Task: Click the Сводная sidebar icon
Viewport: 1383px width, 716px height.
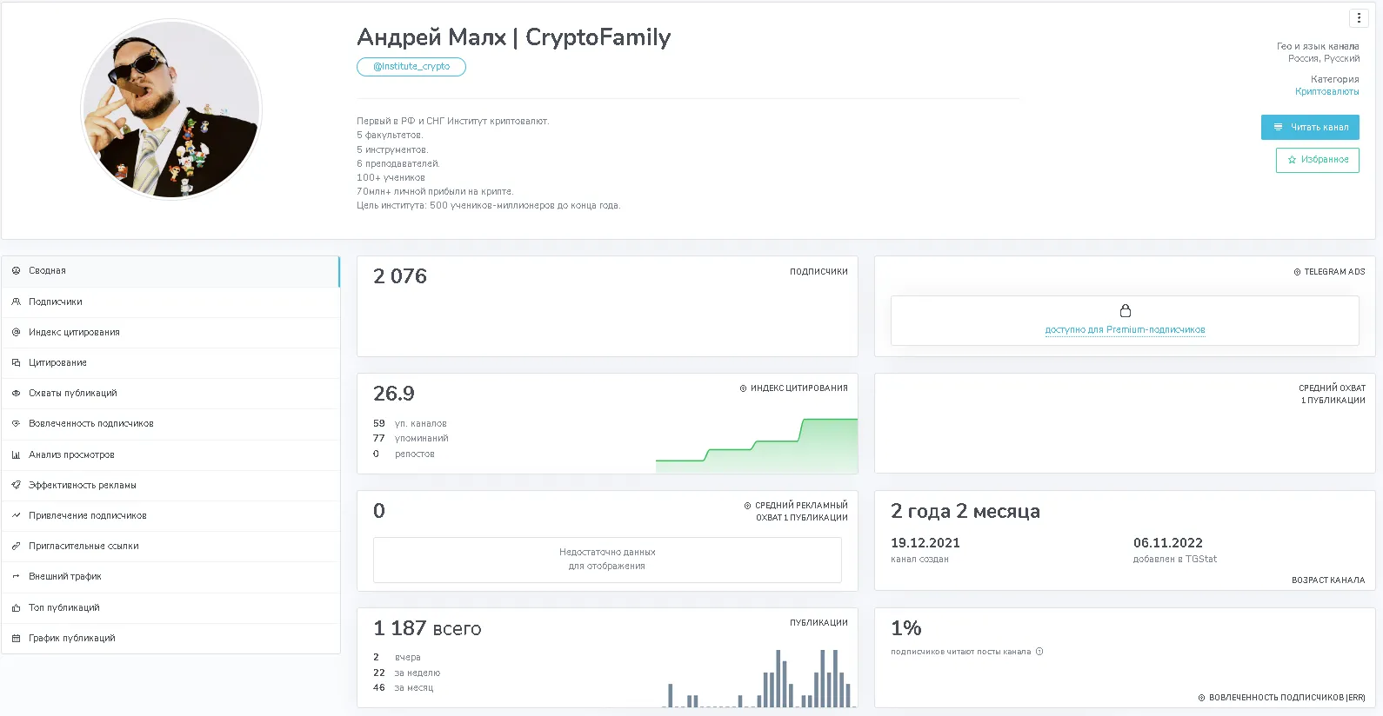Action: [16, 271]
